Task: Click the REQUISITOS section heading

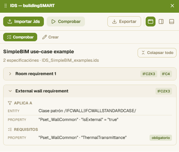Action: (x=26, y=129)
